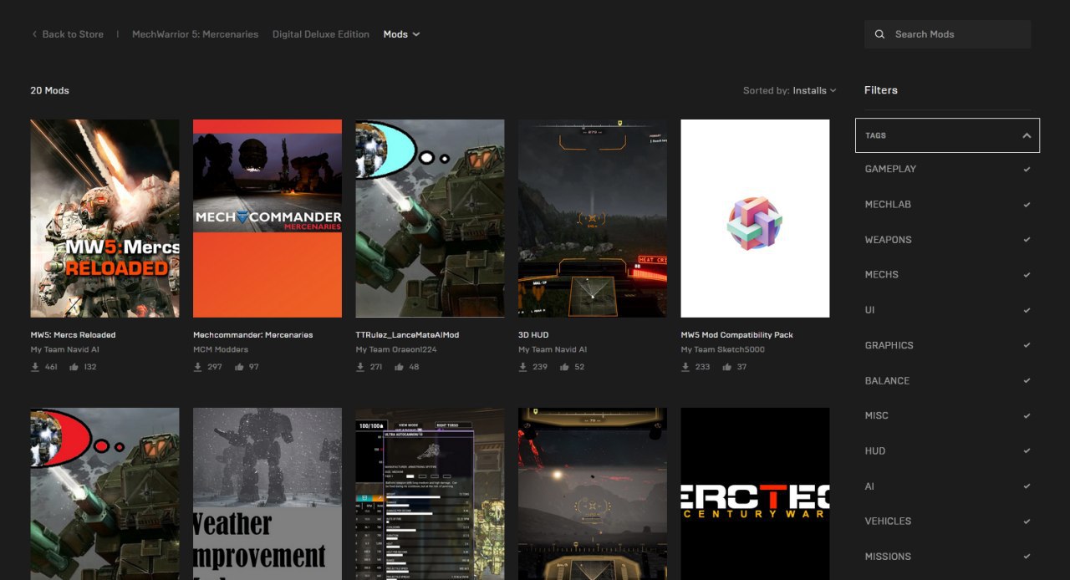This screenshot has height=580, width=1070.
Task: Open the TTRulez_LanceMateAIMod title link
Action: [x=407, y=334]
